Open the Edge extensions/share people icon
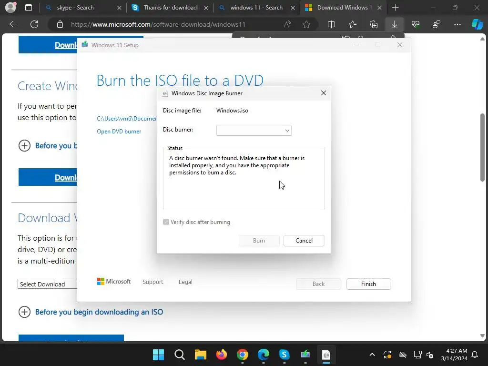Image resolution: width=488 pixels, height=366 pixels. pyautogui.click(x=437, y=24)
